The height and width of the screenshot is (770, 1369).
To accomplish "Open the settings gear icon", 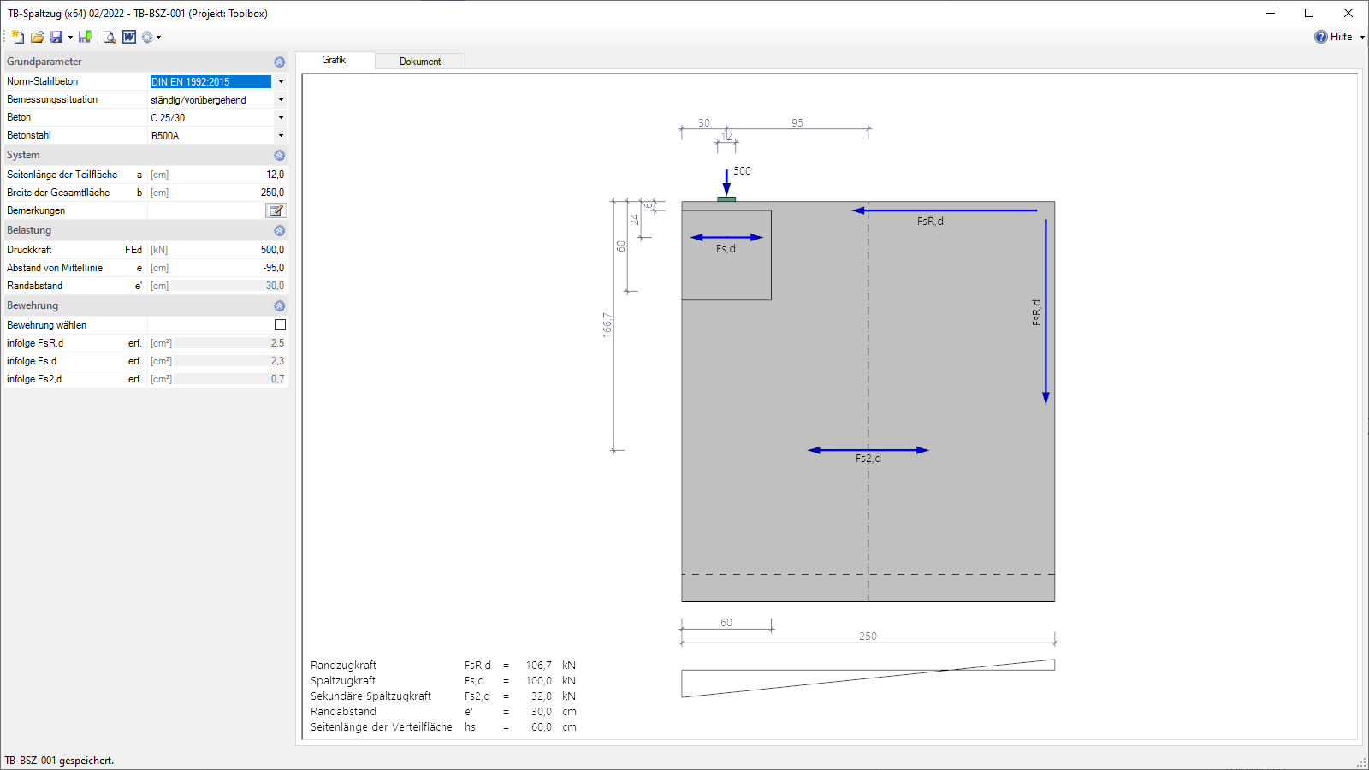I will tap(147, 37).
